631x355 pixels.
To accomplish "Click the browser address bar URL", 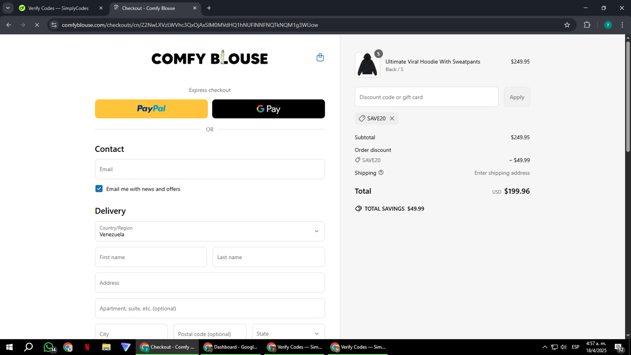I will pos(190,25).
